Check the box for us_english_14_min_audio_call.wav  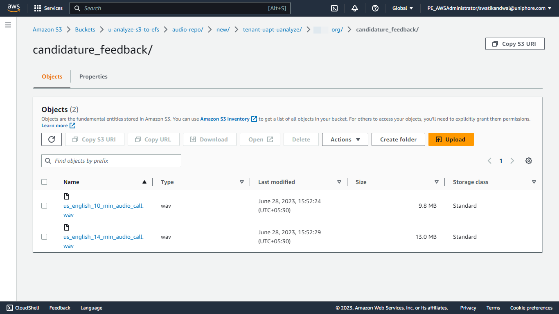pyautogui.click(x=44, y=237)
